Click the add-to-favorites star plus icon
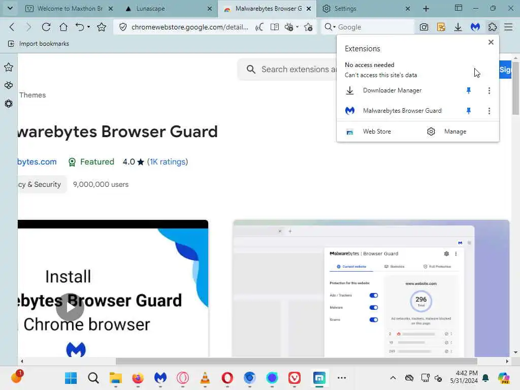Viewport: 520px width, 390px height. click(308, 27)
